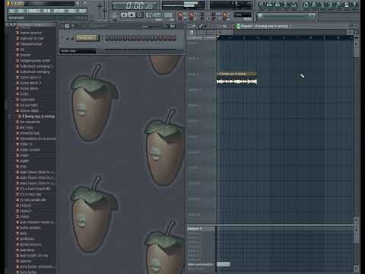The image size is (365, 274).
Task: Click the green play icon in playlist title
Action: 238,27
